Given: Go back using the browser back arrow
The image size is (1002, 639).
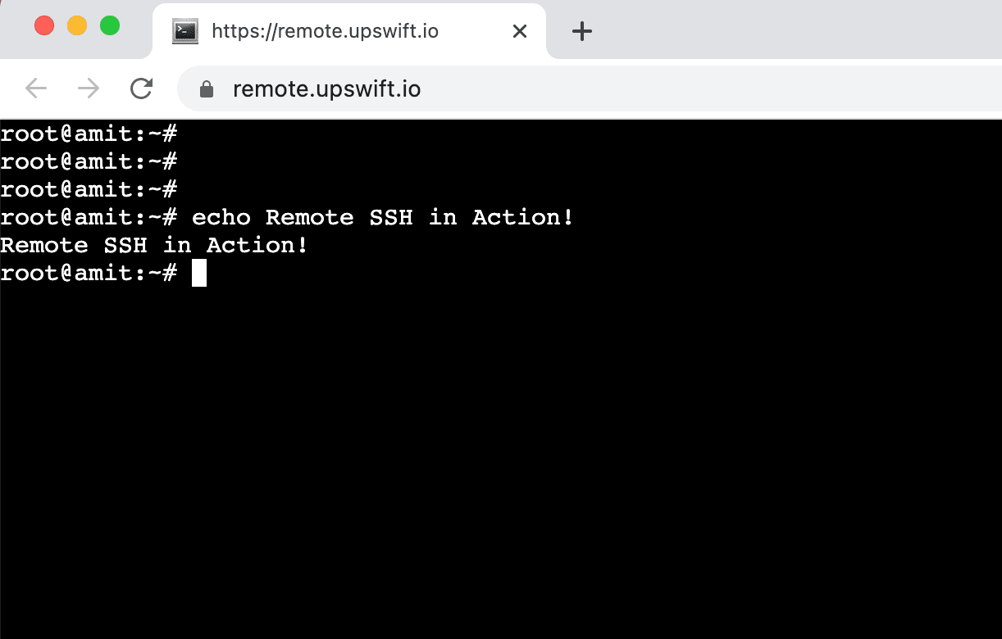Looking at the screenshot, I should 36,88.
